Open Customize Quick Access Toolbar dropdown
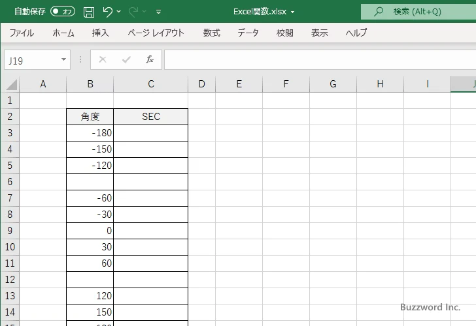Image resolution: width=476 pixels, height=326 pixels. (158, 12)
